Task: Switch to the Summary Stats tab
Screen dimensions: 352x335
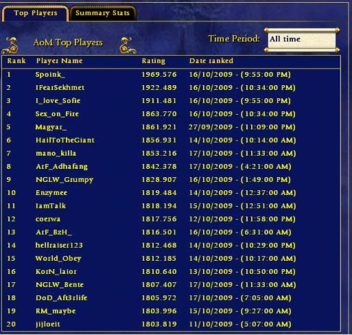Action: (x=103, y=13)
